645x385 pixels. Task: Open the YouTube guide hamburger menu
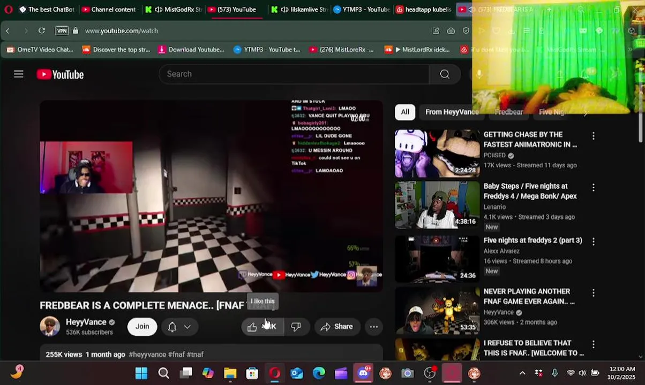click(x=19, y=74)
